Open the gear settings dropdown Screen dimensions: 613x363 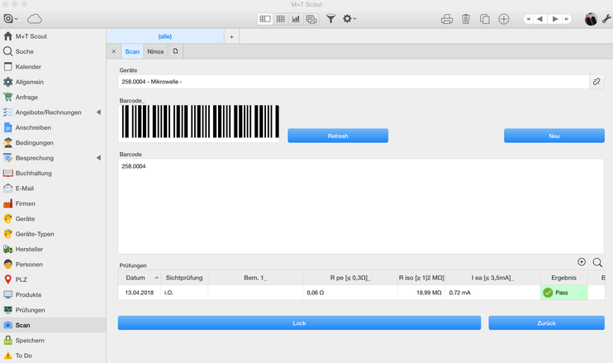click(x=349, y=18)
